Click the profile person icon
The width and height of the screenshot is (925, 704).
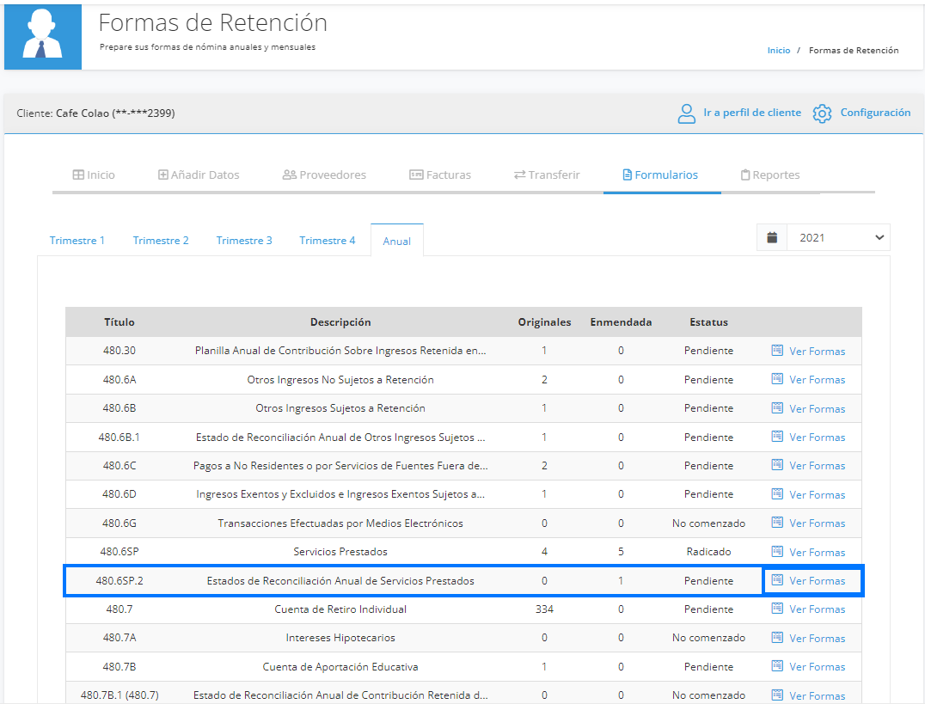[686, 113]
